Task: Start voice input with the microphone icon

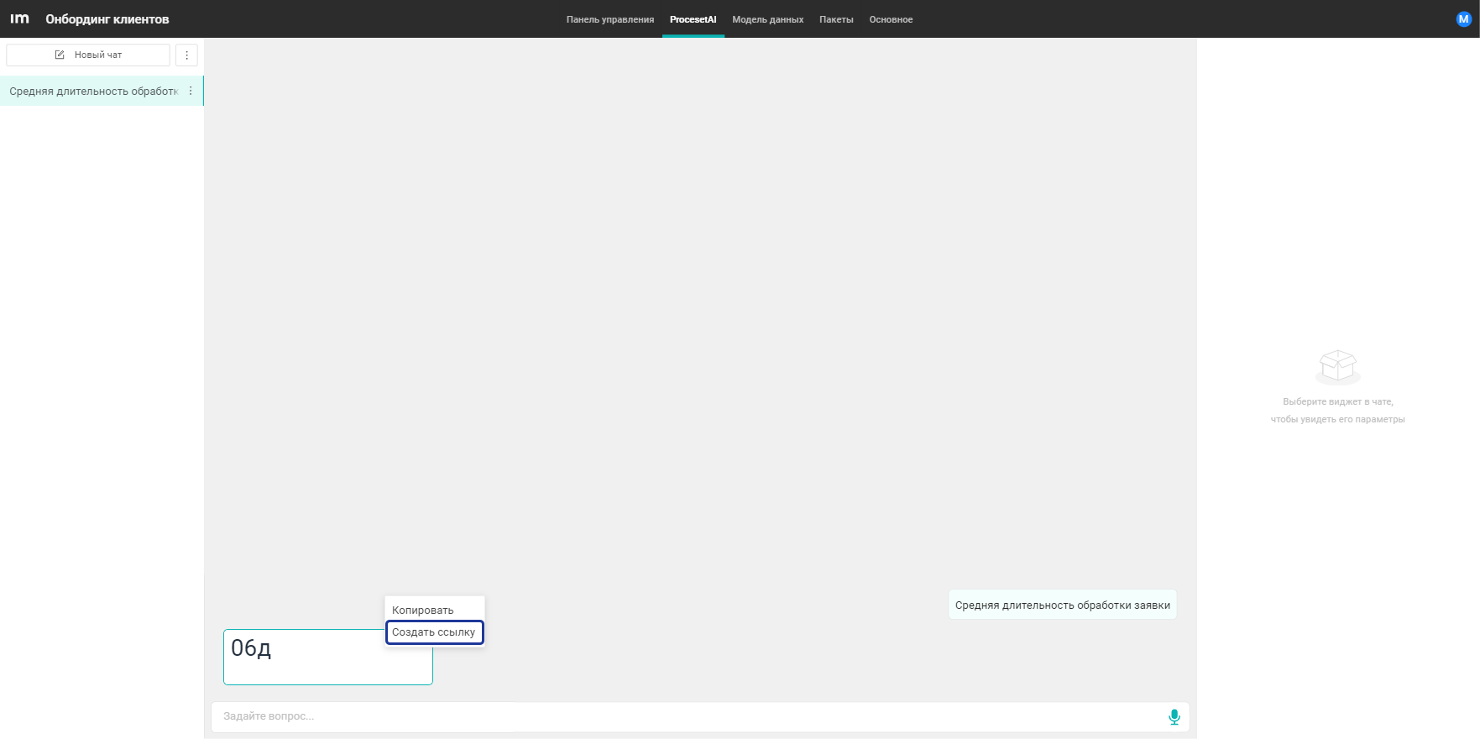Action: pos(1174,716)
